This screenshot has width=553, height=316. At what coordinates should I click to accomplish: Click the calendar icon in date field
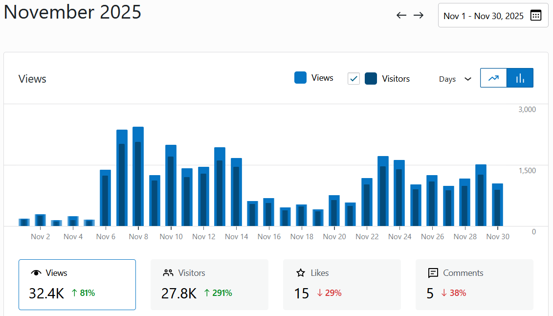pyautogui.click(x=536, y=16)
